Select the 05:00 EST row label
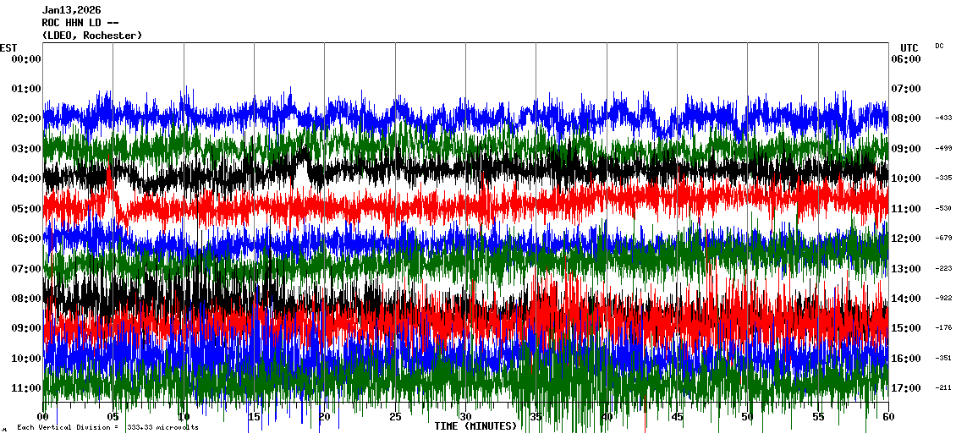The height and width of the screenshot is (439, 956). point(26,208)
